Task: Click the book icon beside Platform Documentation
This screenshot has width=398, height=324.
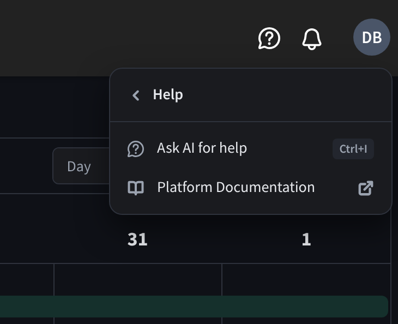Action: click(136, 188)
